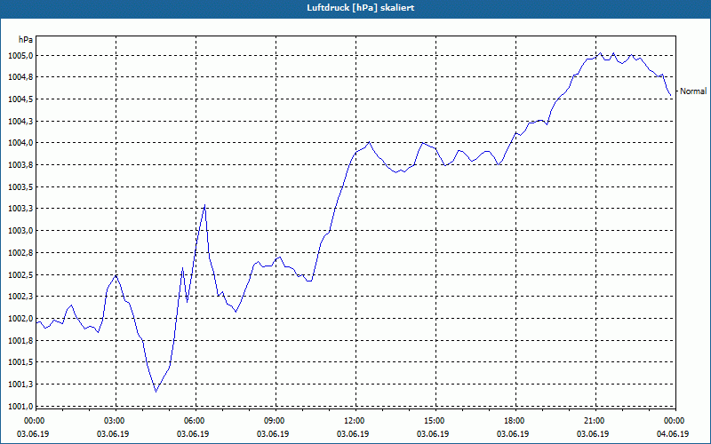Select the 1002,5 y-axis value
711x444 pixels.
click(x=20, y=274)
